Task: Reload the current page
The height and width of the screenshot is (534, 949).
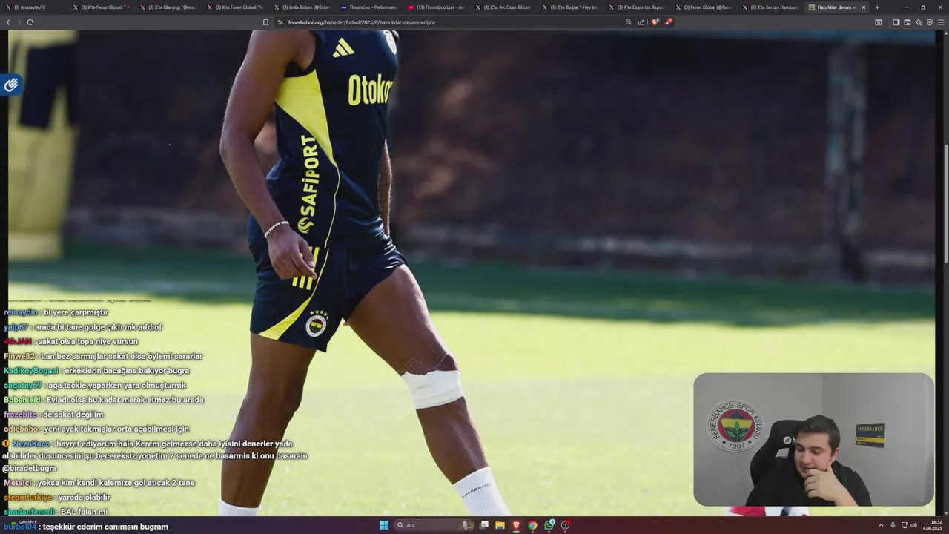Action: tap(30, 22)
